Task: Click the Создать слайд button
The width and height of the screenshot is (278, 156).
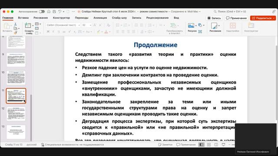Action: point(29,28)
